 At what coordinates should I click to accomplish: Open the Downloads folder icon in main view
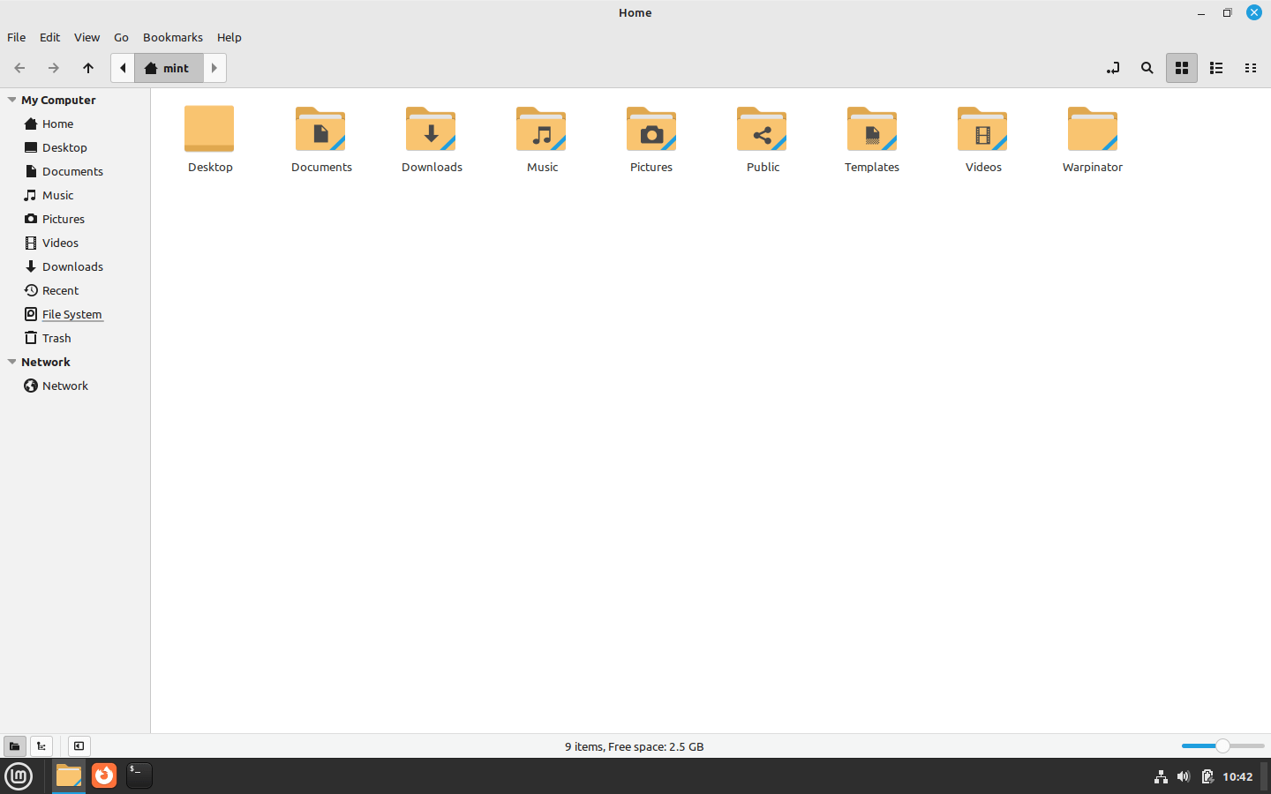point(431,129)
